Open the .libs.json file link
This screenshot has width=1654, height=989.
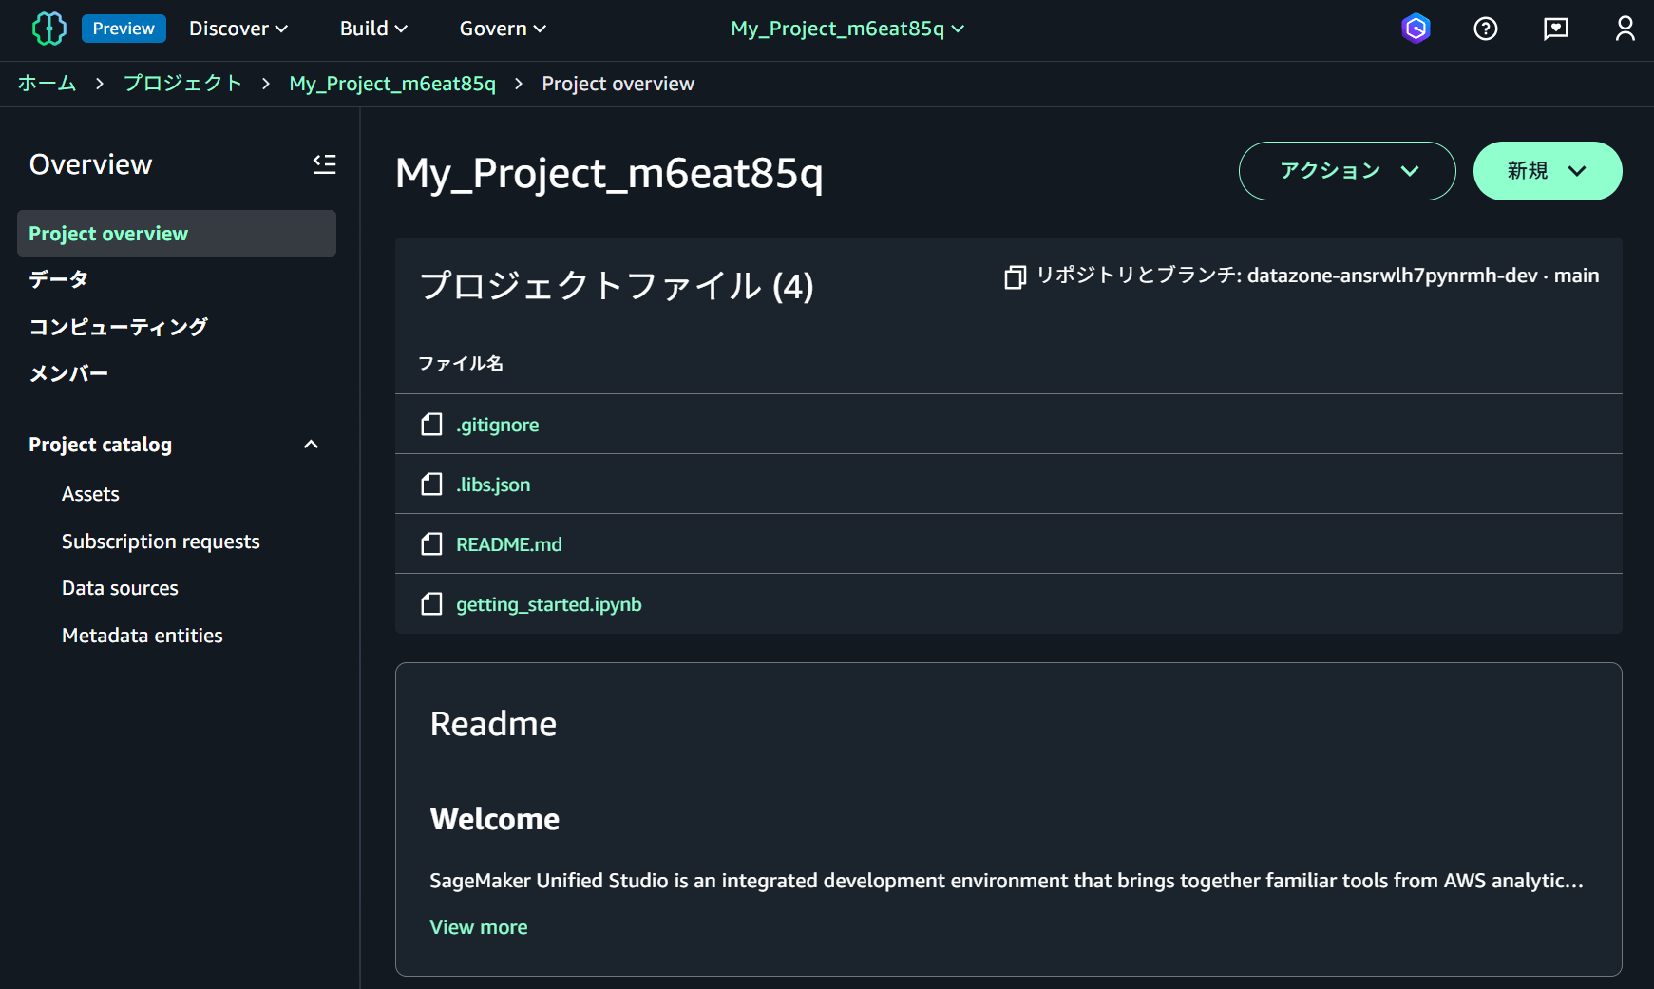point(493,485)
